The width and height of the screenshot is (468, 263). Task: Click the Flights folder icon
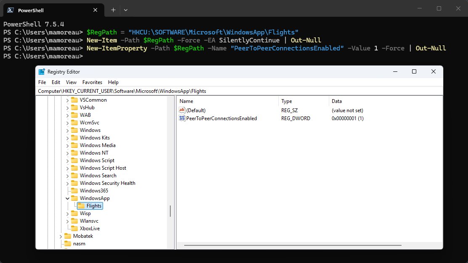81,206
